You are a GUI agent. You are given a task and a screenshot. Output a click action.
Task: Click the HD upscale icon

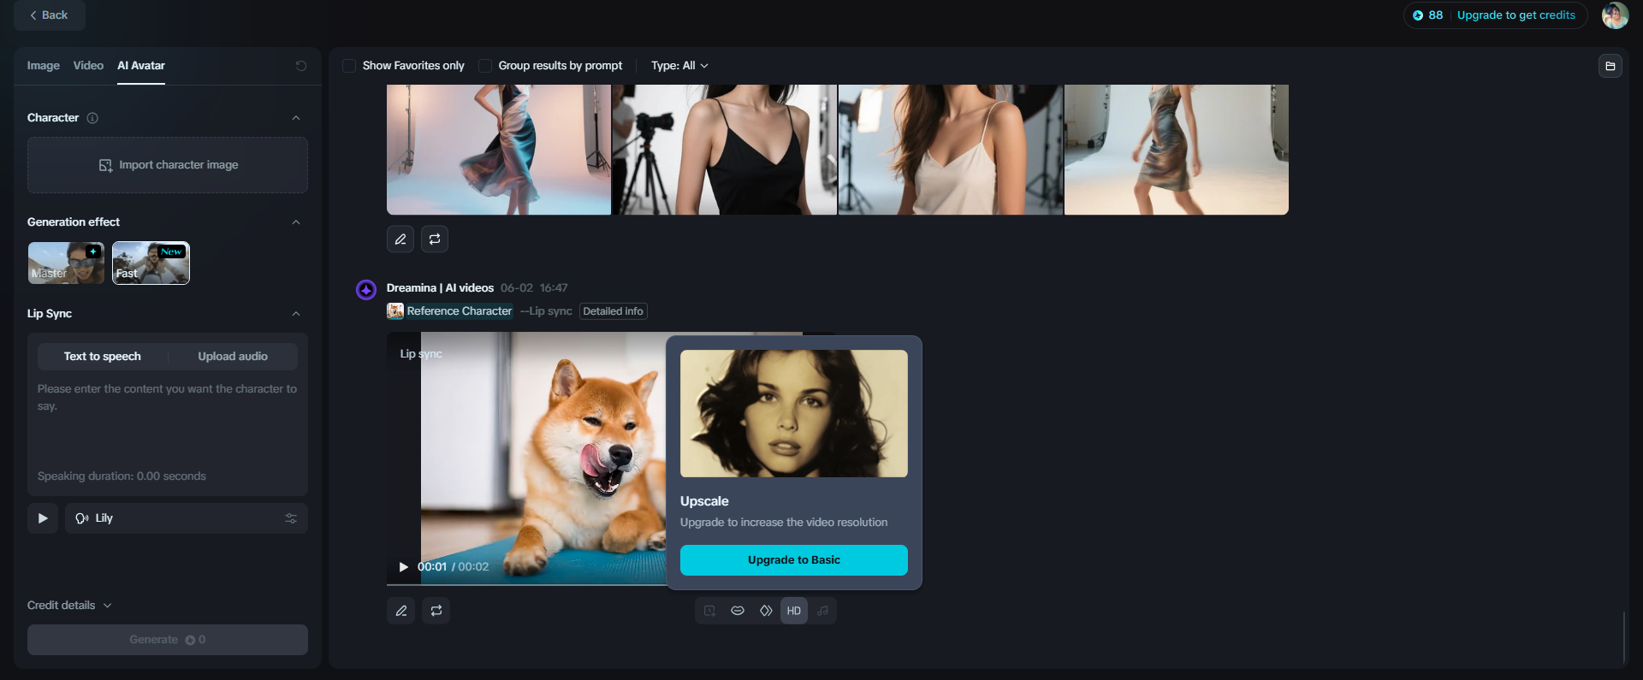[x=794, y=611]
